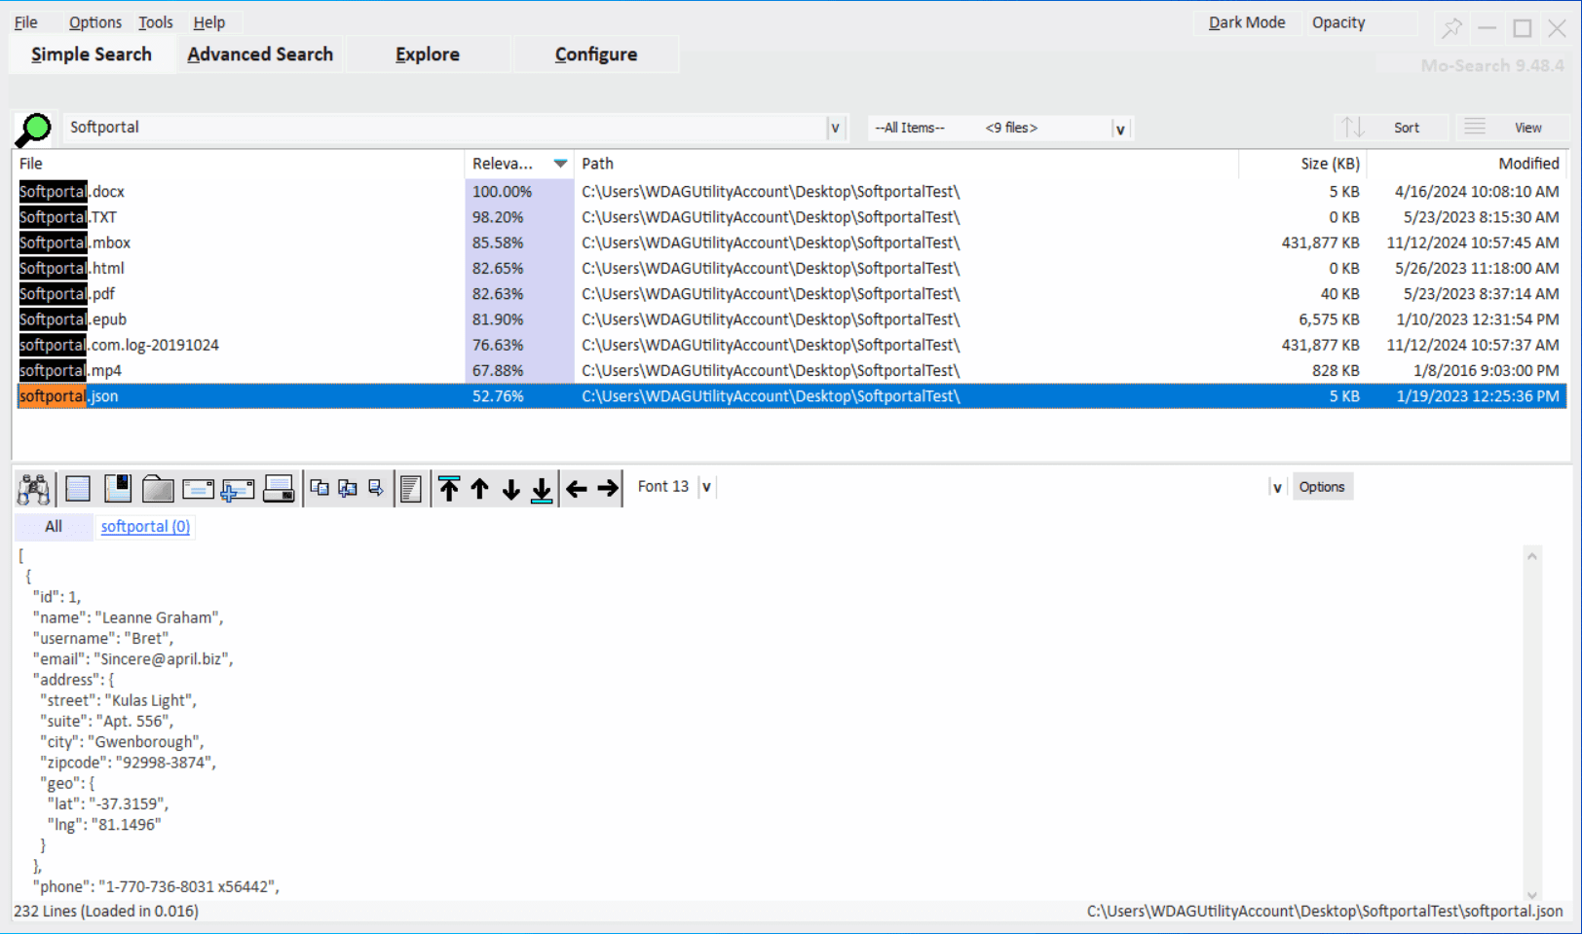The height and width of the screenshot is (934, 1582).
Task: Click the Relevance column sort arrow
Action: click(x=560, y=164)
